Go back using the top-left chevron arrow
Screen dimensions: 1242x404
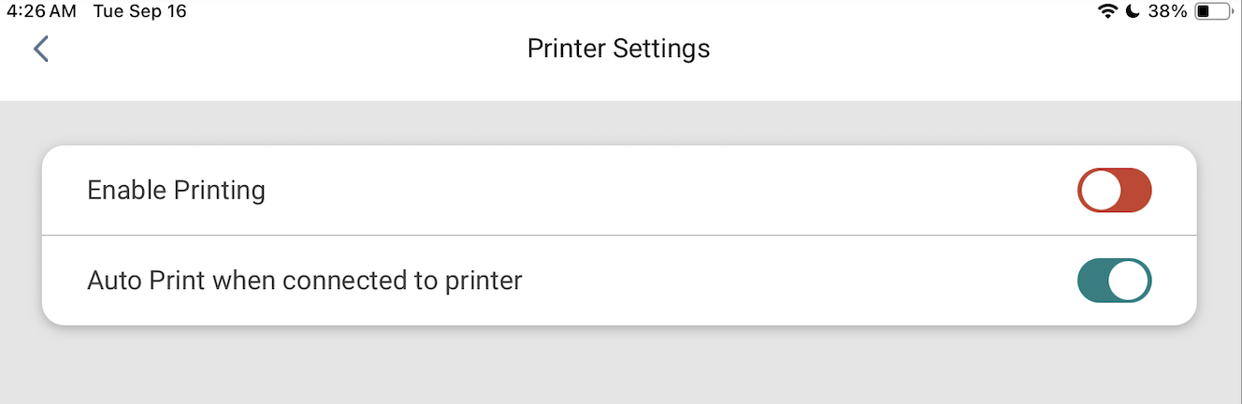tap(40, 49)
